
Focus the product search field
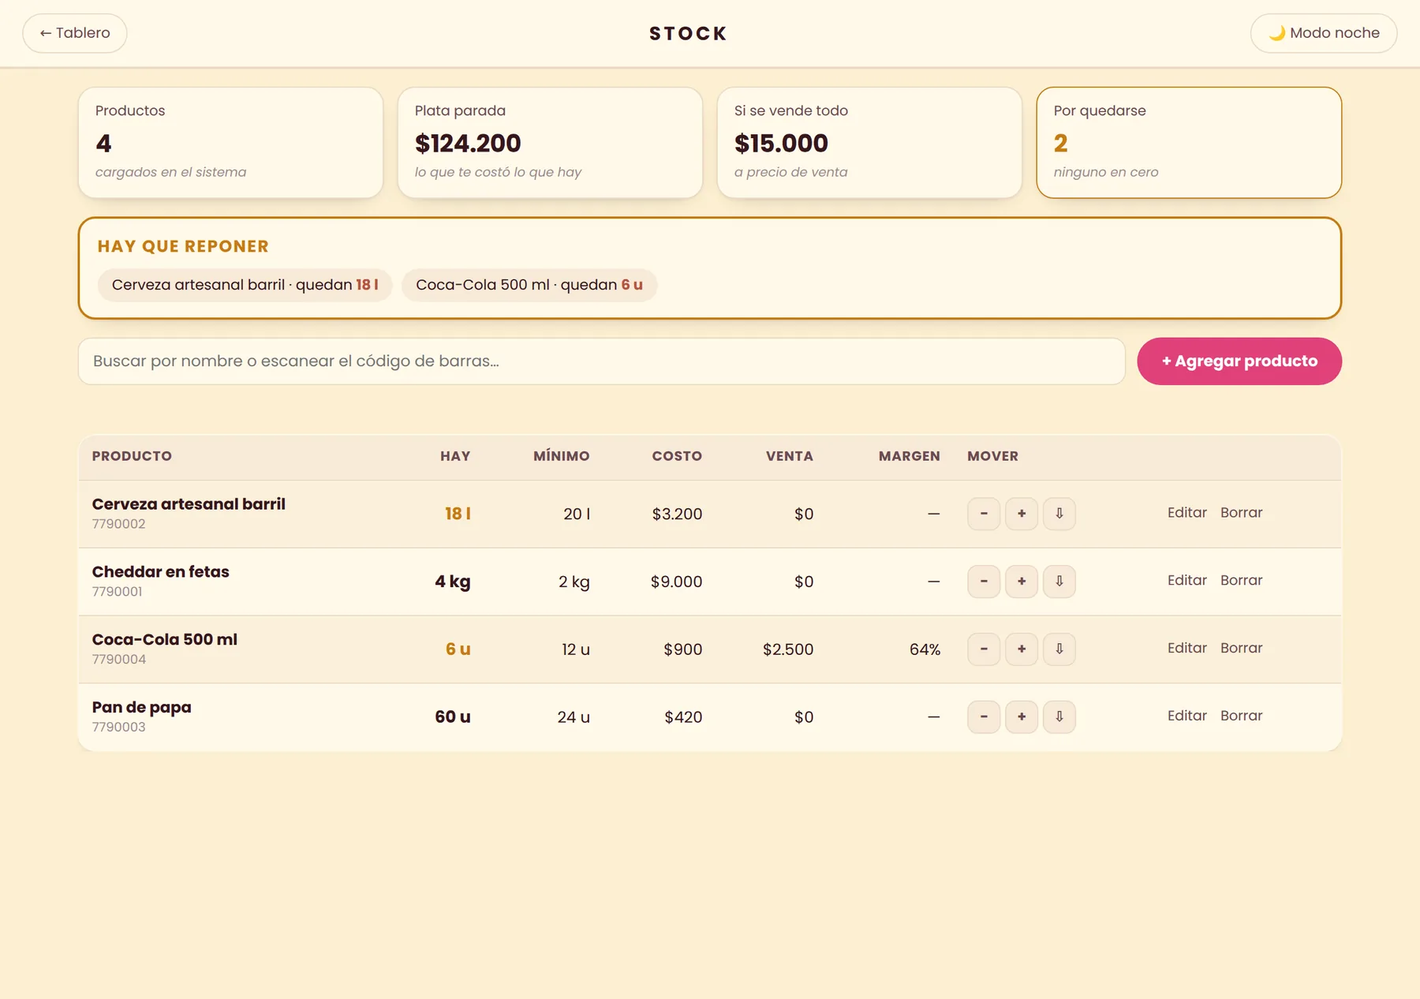click(x=602, y=361)
